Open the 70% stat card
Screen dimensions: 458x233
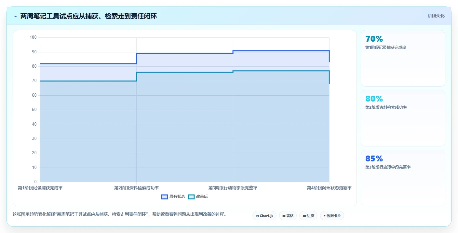[x=403, y=58]
